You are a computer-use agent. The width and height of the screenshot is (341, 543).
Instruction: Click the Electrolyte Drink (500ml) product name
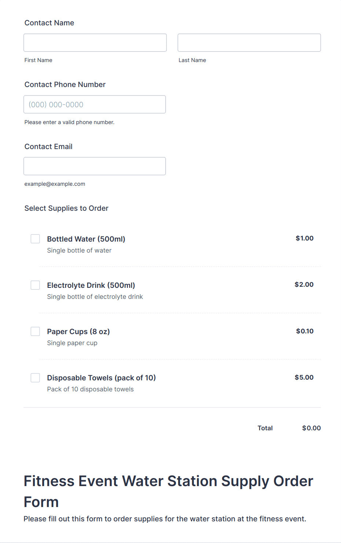91,285
